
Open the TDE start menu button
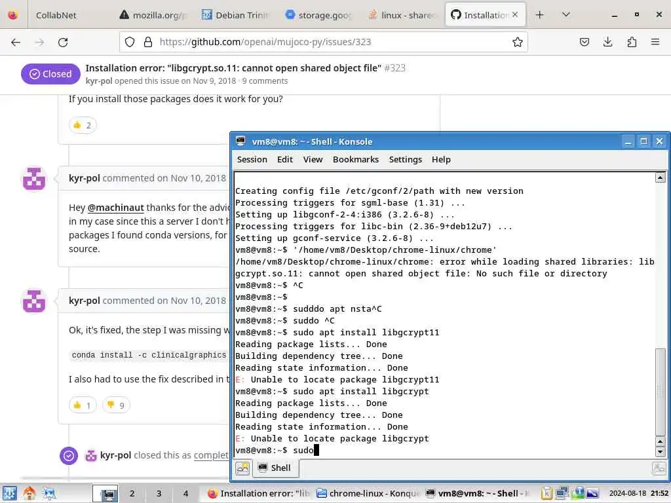point(9,494)
